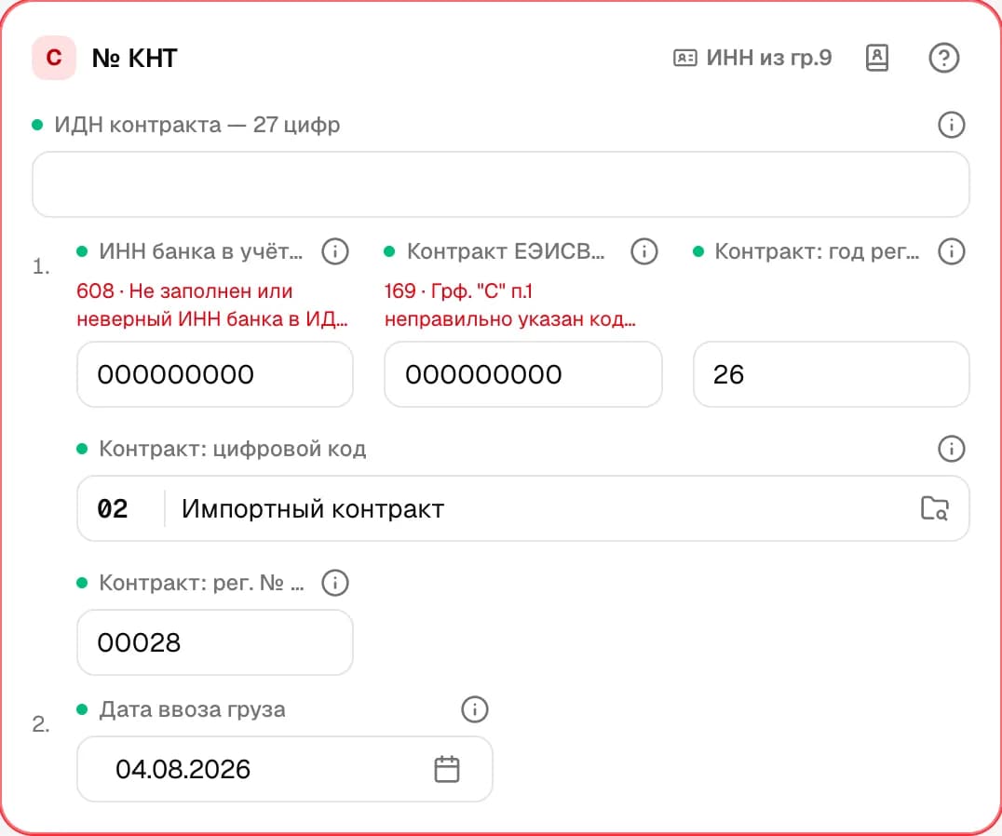
Task: Click the contract registration year input
Action: (x=832, y=374)
